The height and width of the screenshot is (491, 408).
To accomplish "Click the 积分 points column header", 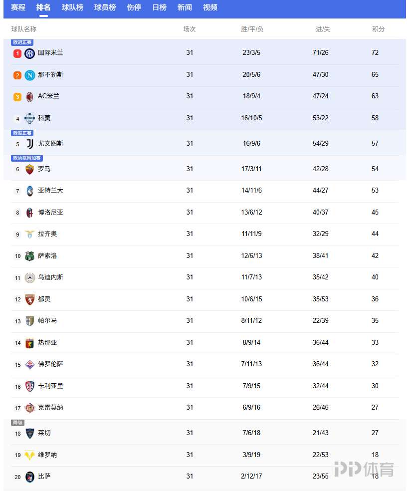I will (x=378, y=29).
